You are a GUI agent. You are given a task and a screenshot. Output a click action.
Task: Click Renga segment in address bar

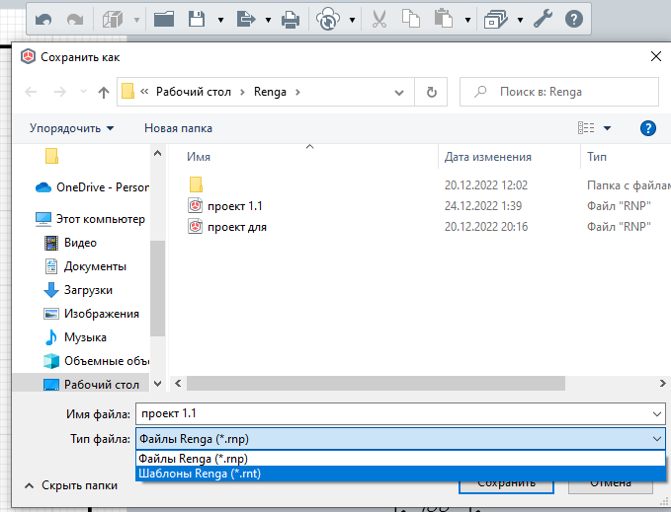(x=270, y=92)
